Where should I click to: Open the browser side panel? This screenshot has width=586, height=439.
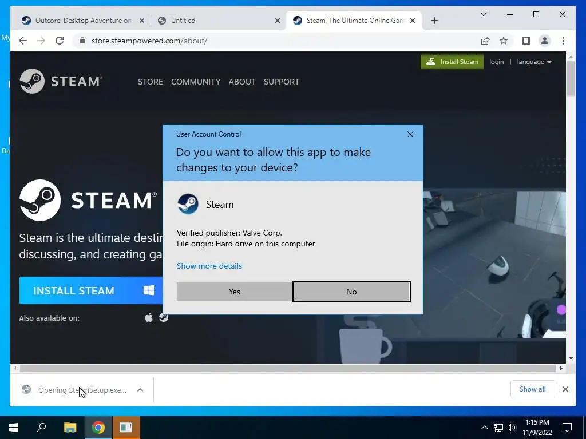tap(526, 41)
